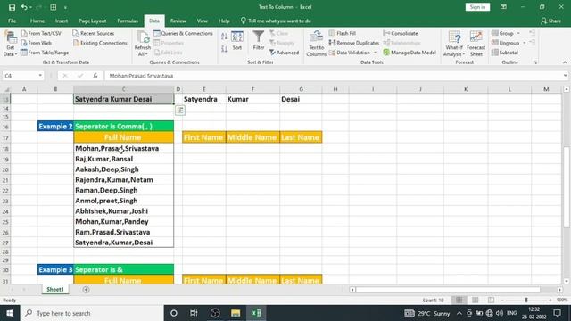571x321 pixels.
Task: Click Tell me what you want to do
Action: click(276, 21)
